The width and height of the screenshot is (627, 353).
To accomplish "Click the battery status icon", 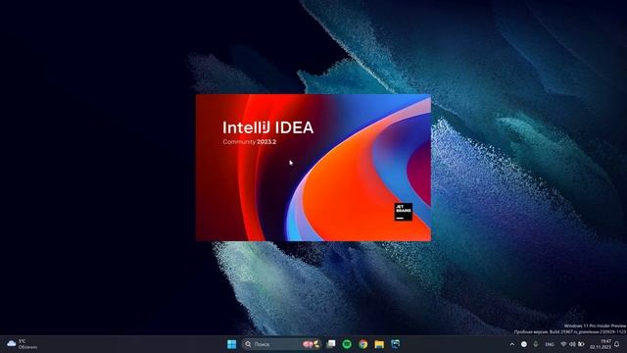I will pos(581,344).
